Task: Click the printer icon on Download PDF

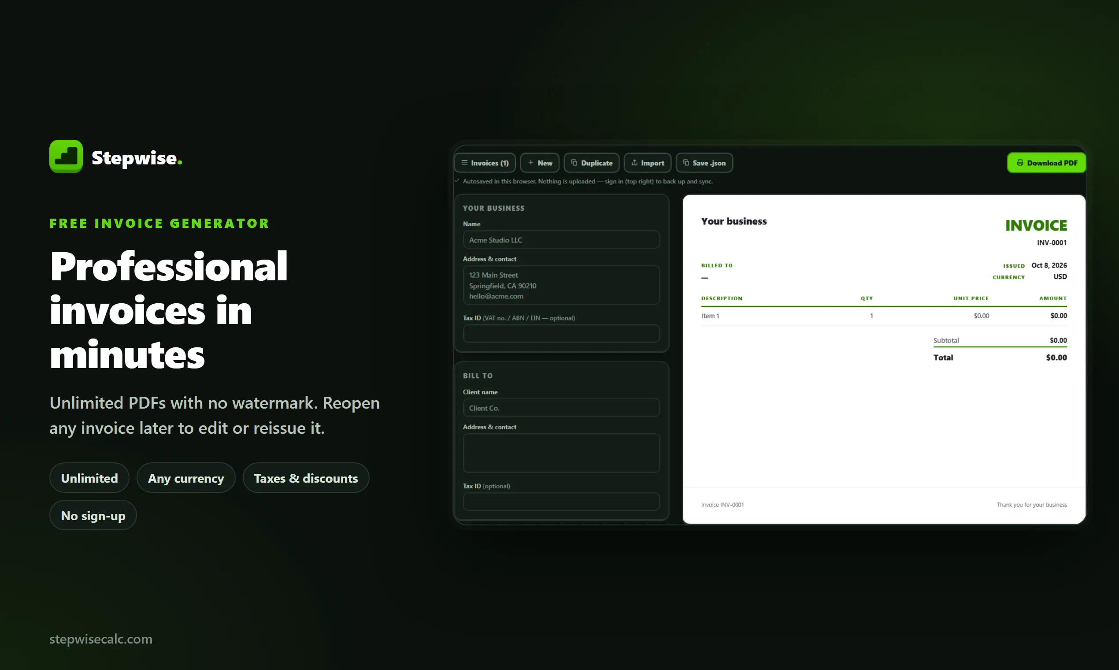Action: [x=1020, y=163]
